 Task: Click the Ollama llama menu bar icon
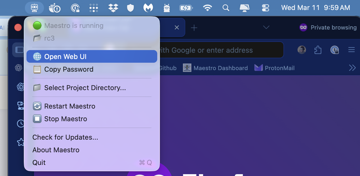pos(166,8)
